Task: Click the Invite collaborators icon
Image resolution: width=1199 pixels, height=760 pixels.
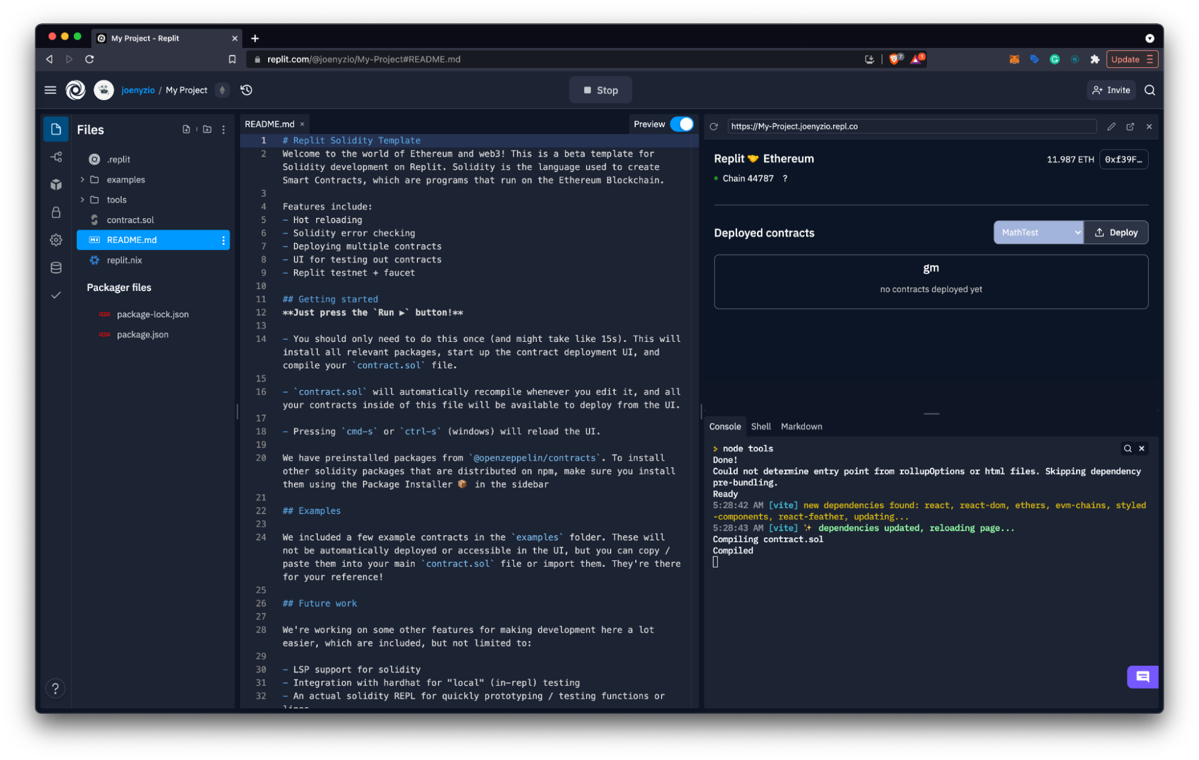Action: pyautogui.click(x=1110, y=90)
